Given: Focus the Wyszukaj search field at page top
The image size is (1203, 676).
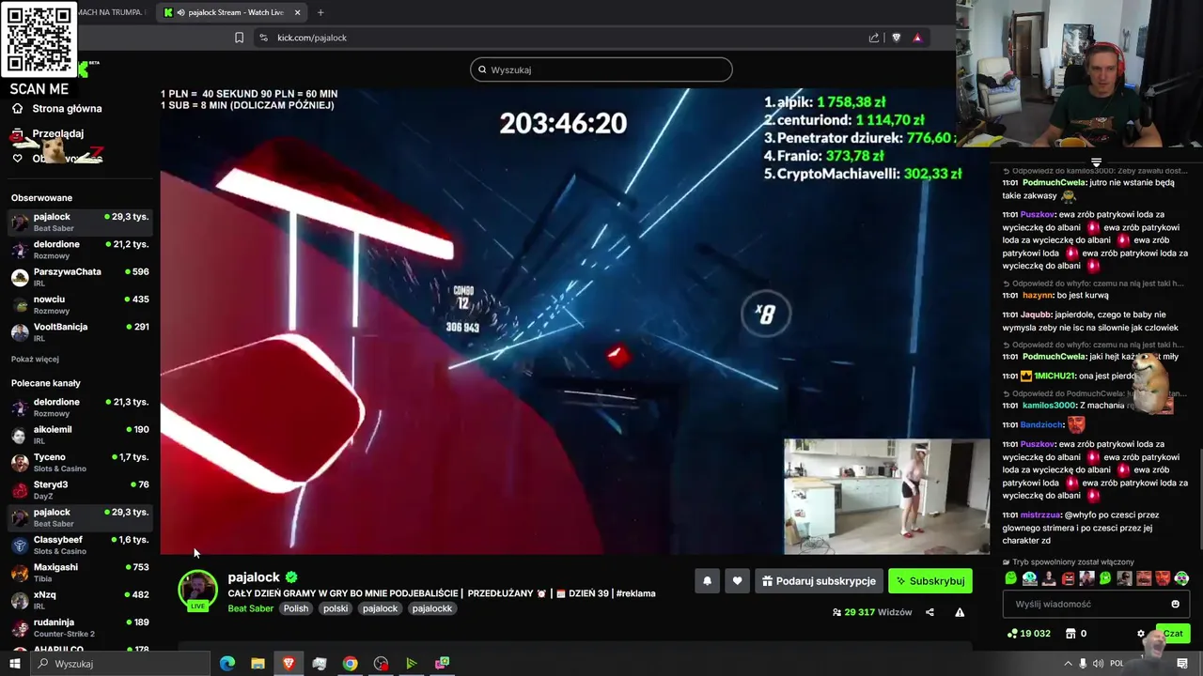Looking at the screenshot, I should [601, 69].
